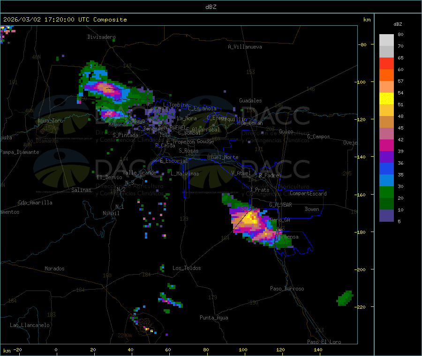Click the 'Nihuil' map label
This screenshot has height=356, width=422.
click(111, 213)
